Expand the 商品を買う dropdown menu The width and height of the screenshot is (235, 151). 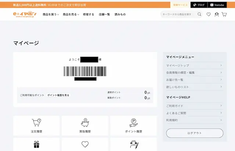point(51,14)
